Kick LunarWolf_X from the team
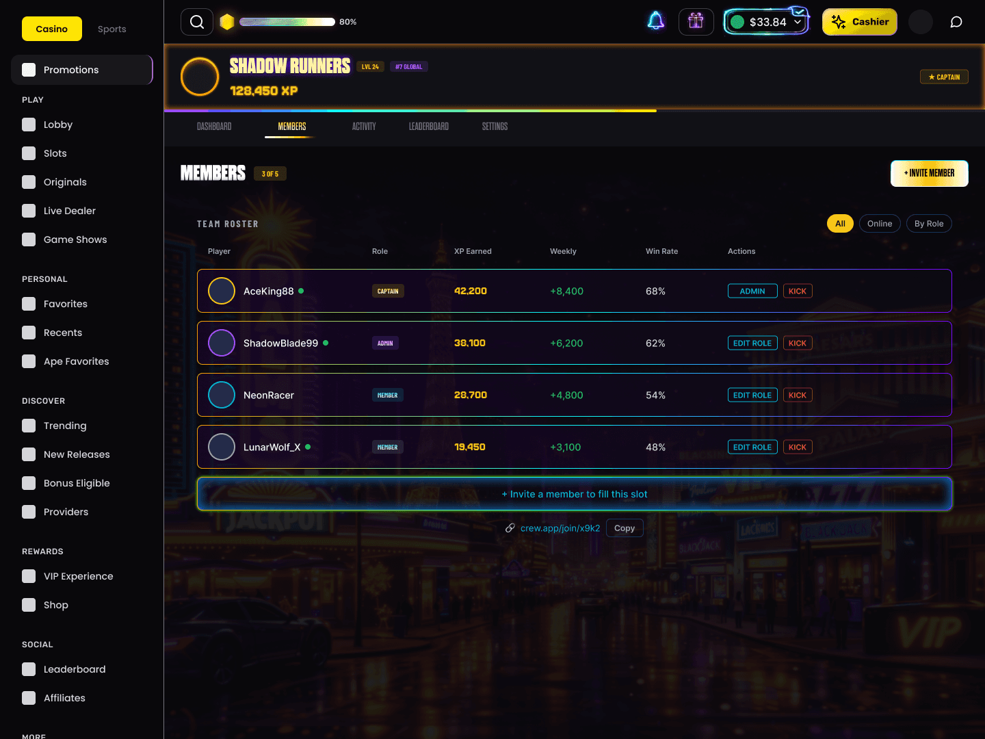This screenshot has height=739, width=985. 798,447
